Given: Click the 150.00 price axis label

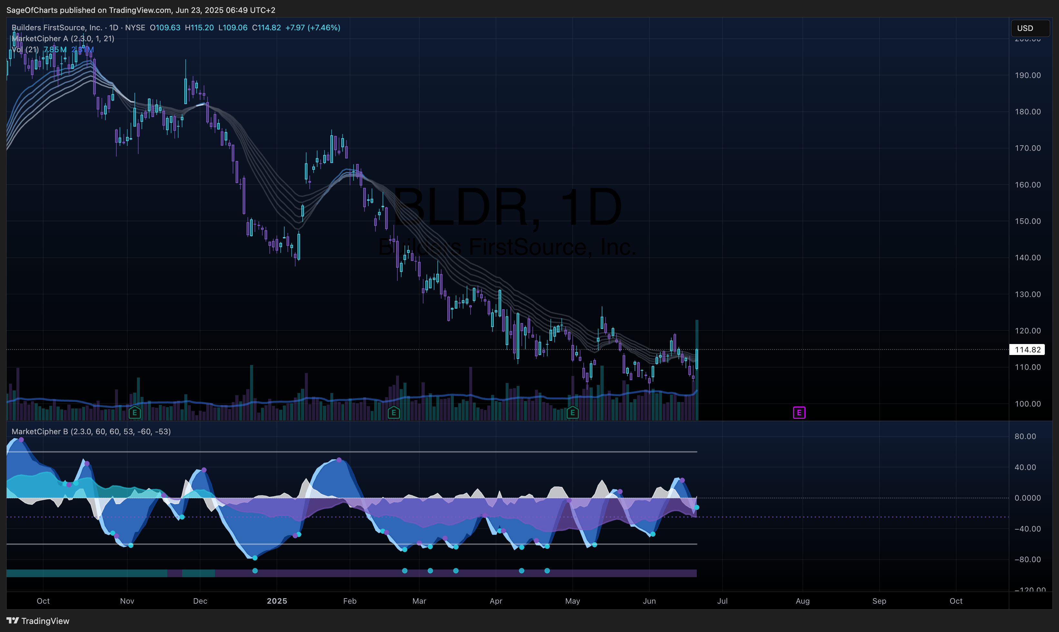Looking at the screenshot, I should [1027, 221].
